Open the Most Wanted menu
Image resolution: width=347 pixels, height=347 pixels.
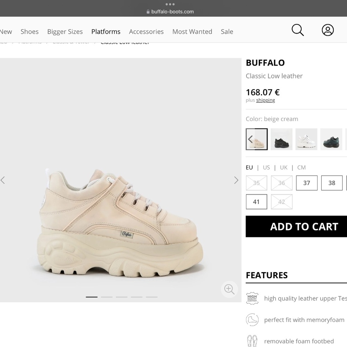coord(192,32)
